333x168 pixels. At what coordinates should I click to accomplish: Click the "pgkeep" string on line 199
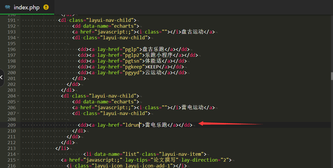[133, 67]
